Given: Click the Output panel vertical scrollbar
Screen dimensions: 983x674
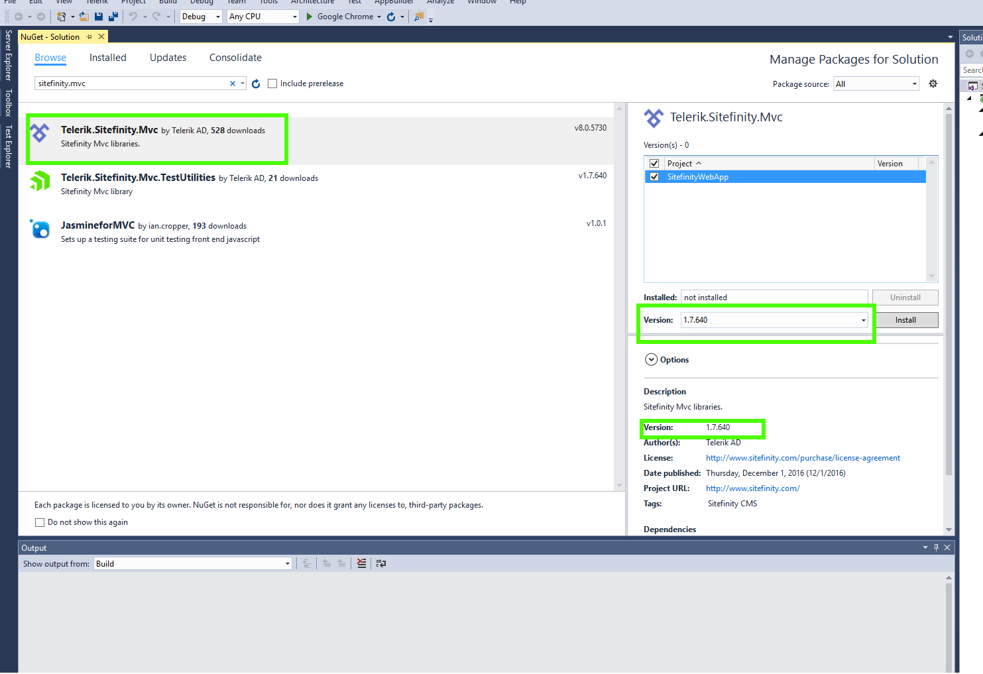Looking at the screenshot, I should pos(949,623).
